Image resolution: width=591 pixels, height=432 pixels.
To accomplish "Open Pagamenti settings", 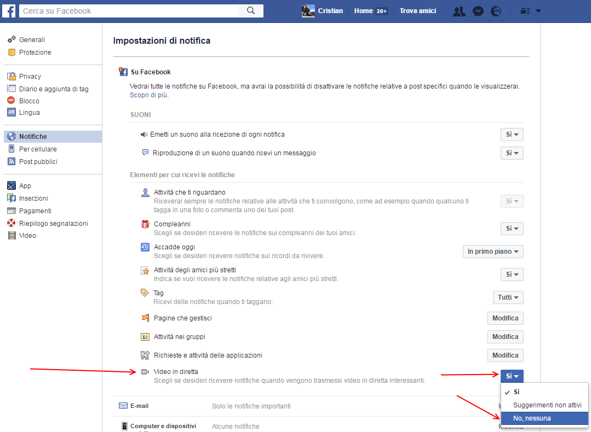I will tap(35, 211).
